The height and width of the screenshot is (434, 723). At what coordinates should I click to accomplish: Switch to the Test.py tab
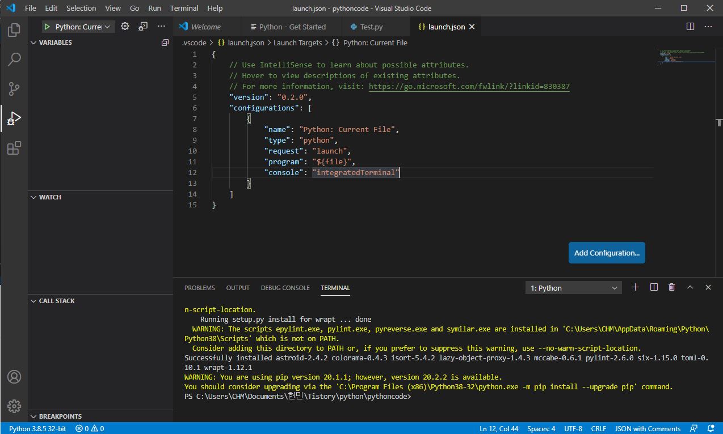[x=371, y=27]
